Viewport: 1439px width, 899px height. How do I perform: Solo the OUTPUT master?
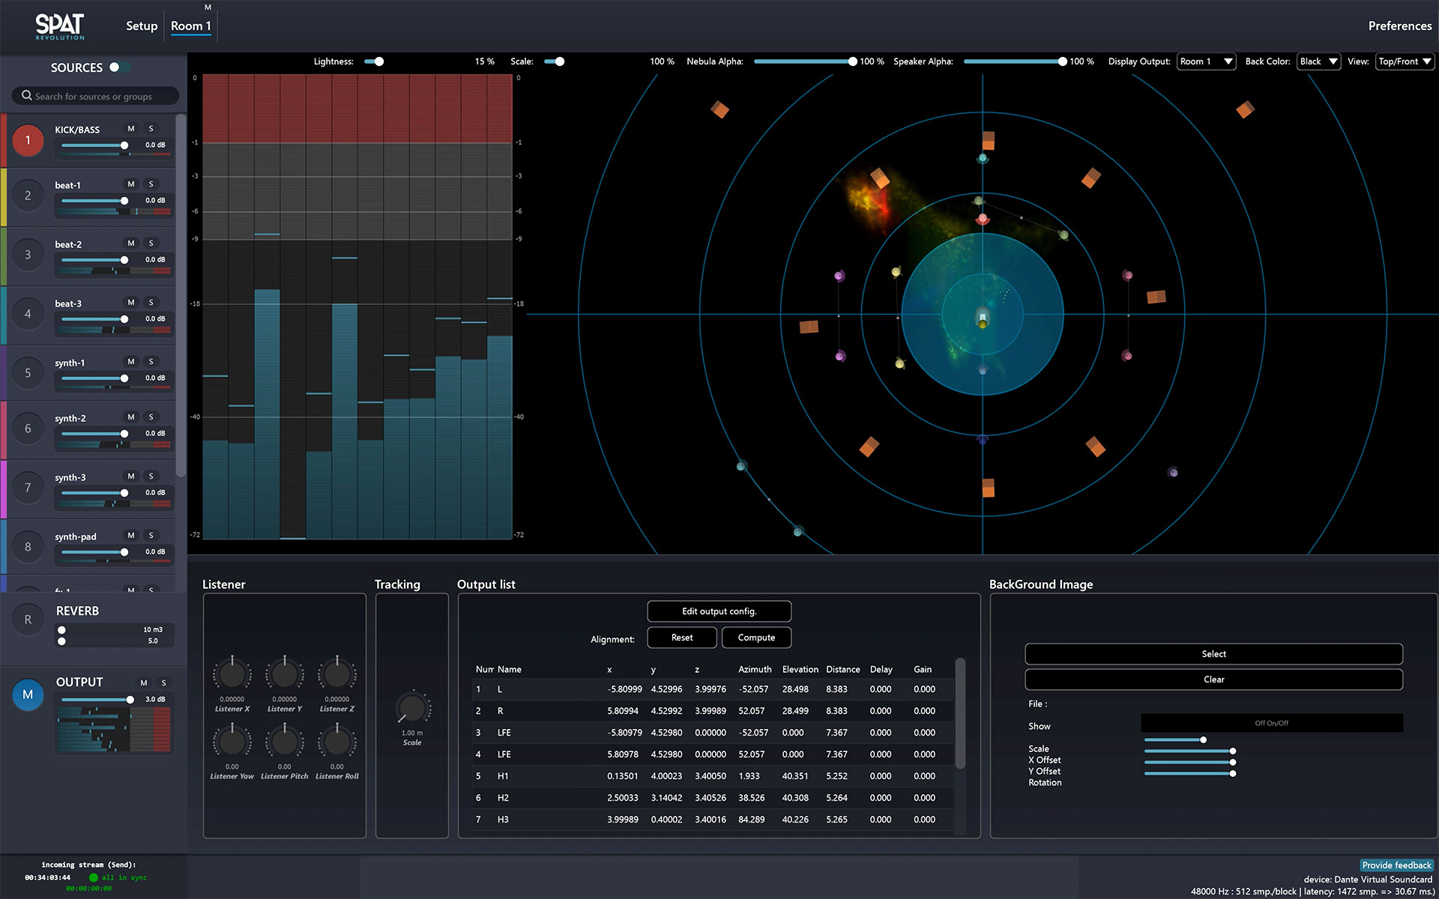[x=163, y=682]
